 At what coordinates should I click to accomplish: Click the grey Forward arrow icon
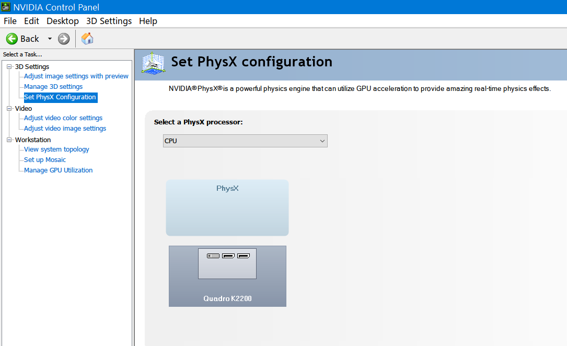64,39
